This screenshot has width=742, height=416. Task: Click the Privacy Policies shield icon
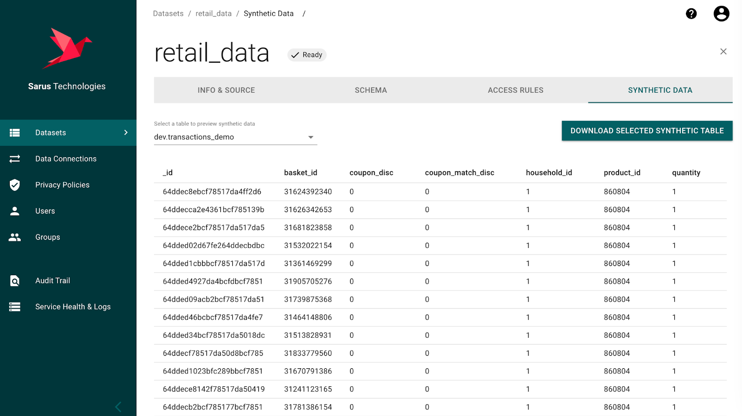(15, 185)
